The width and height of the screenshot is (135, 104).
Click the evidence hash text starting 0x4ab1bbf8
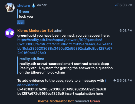coord(62,92)
